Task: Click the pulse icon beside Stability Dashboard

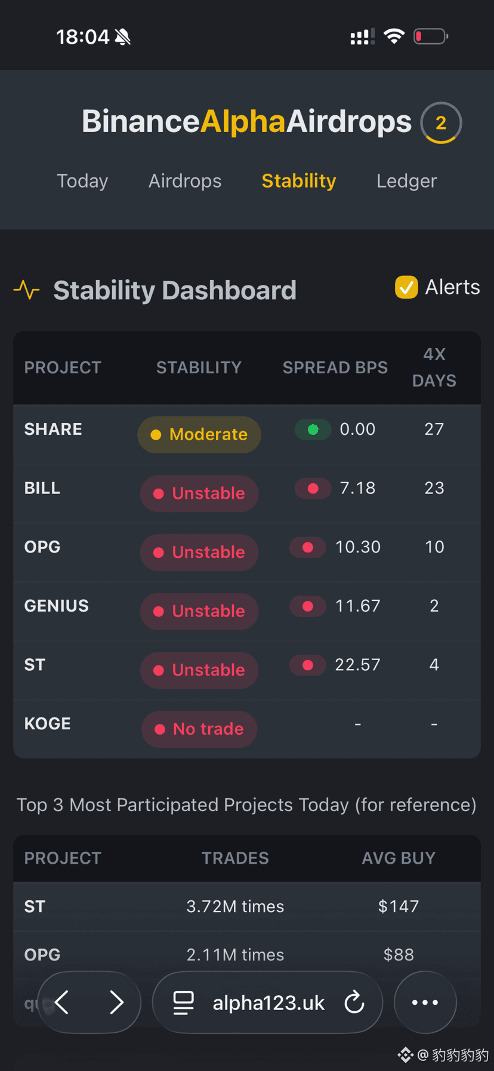Action: (27, 290)
